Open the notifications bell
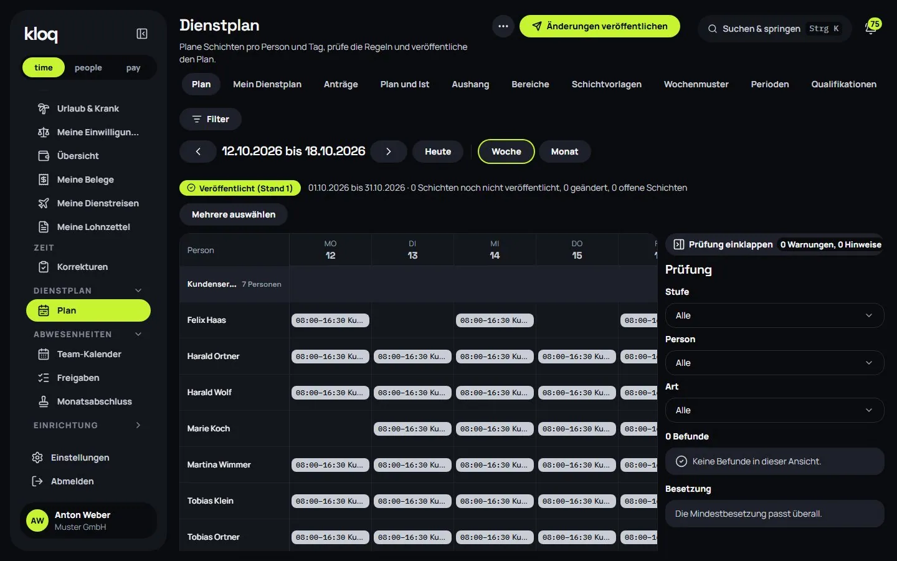The image size is (897, 561). [x=871, y=28]
